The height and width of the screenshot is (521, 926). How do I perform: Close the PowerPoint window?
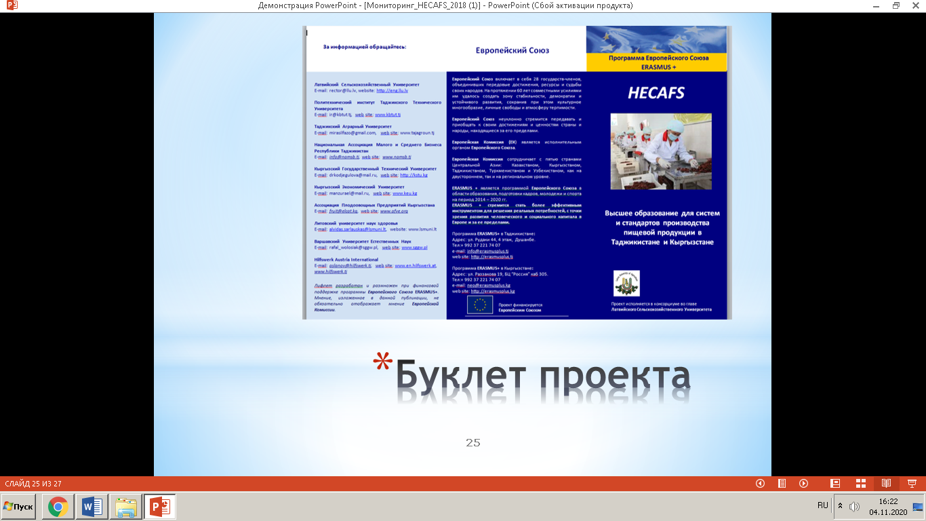tap(915, 5)
